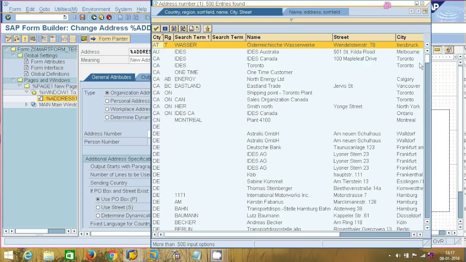
Task: Click the Activate icon in the Form Builder toolbar
Action: click(x=25, y=39)
